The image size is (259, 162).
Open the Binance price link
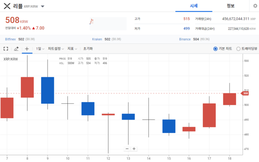185,39
